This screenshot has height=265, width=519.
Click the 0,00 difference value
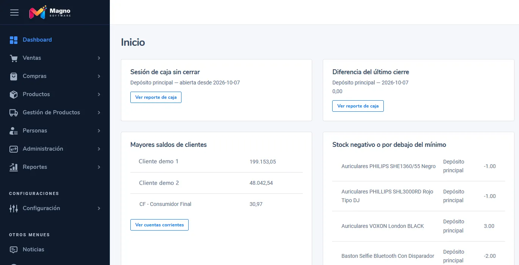[x=337, y=91]
